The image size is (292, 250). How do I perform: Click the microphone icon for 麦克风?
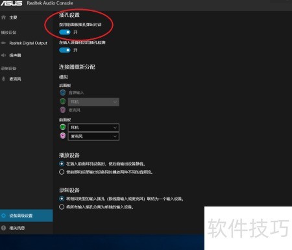(3, 79)
